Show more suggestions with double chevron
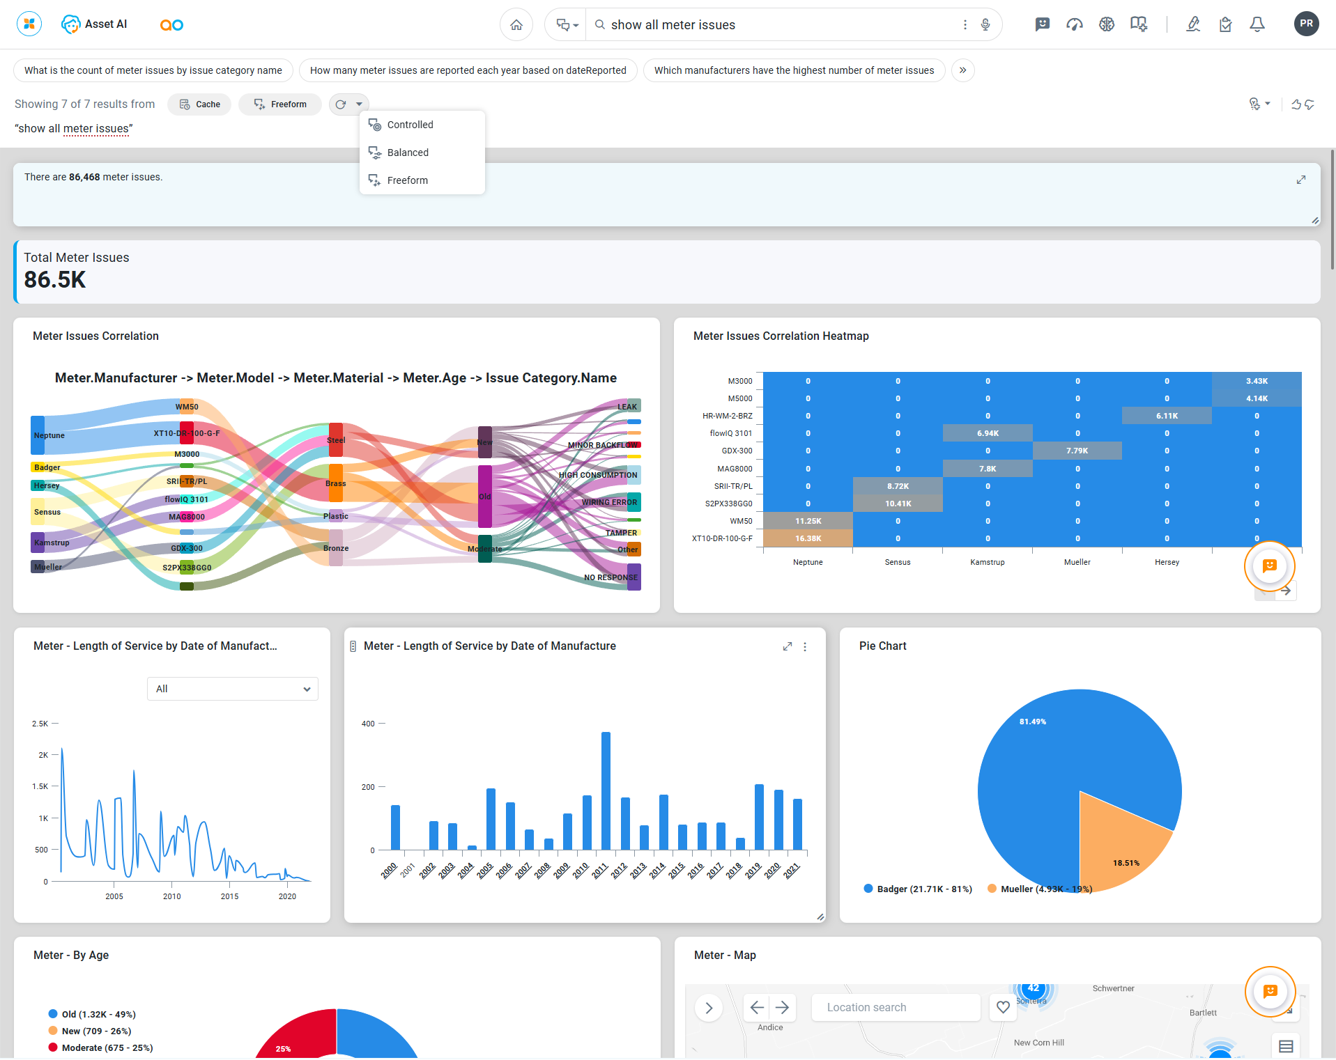This screenshot has width=1336, height=1060. coord(963,70)
